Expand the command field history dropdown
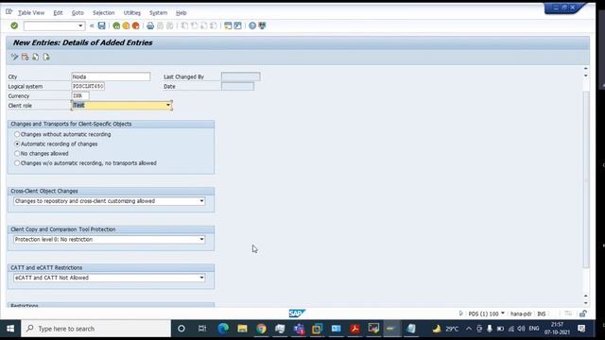 click(x=80, y=25)
